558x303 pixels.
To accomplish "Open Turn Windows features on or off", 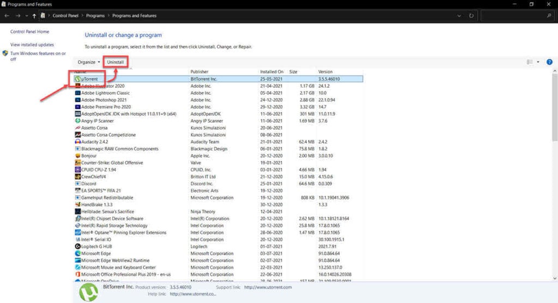I will [x=38, y=56].
